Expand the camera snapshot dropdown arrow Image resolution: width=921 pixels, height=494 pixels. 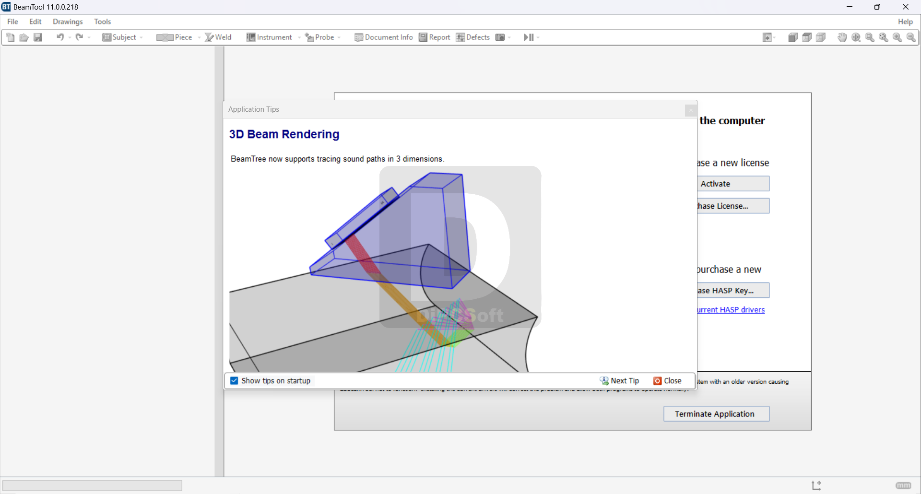click(509, 37)
